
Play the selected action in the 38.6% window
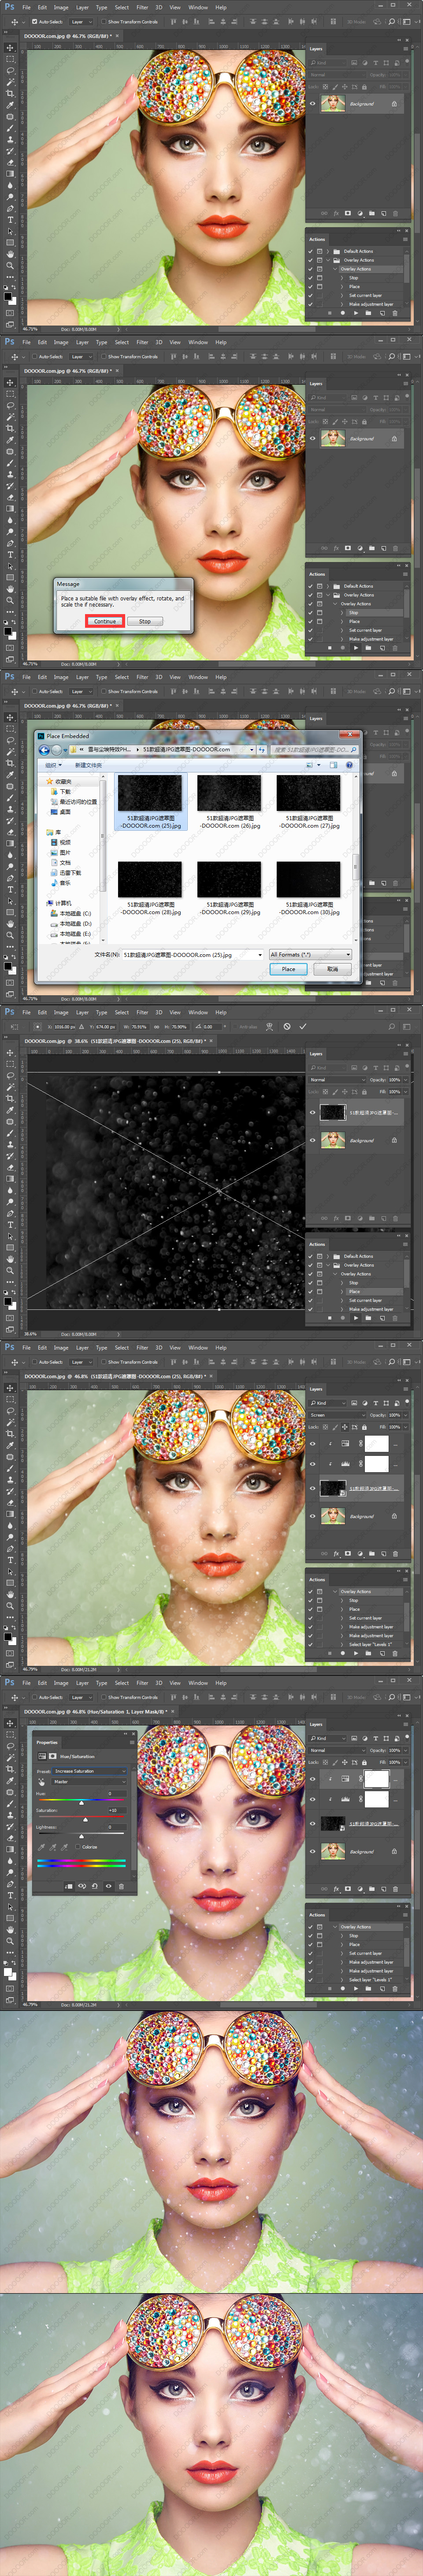(356, 1318)
